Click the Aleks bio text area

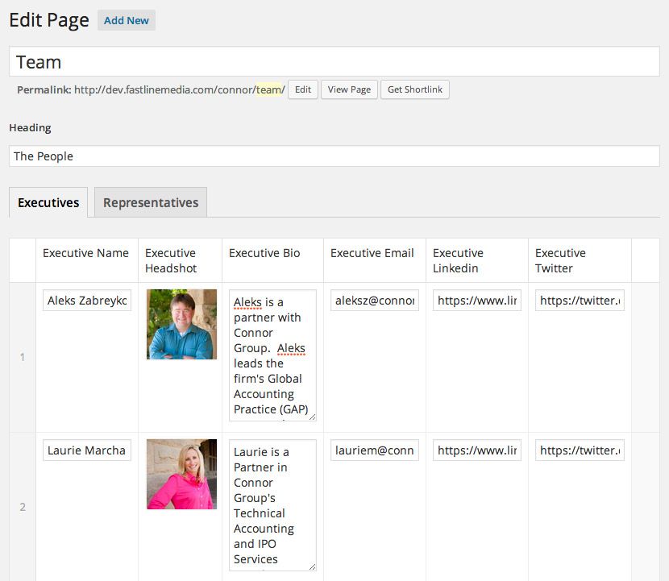pyautogui.click(x=272, y=355)
